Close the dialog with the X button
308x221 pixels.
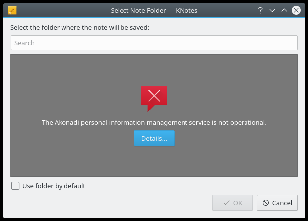pyautogui.click(x=296, y=10)
